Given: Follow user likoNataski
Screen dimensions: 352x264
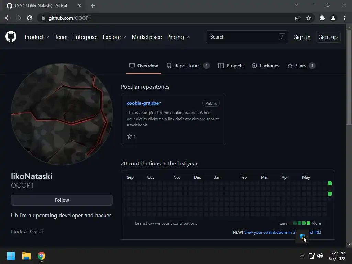Looking at the screenshot, I should pyautogui.click(x=62, y=200).
